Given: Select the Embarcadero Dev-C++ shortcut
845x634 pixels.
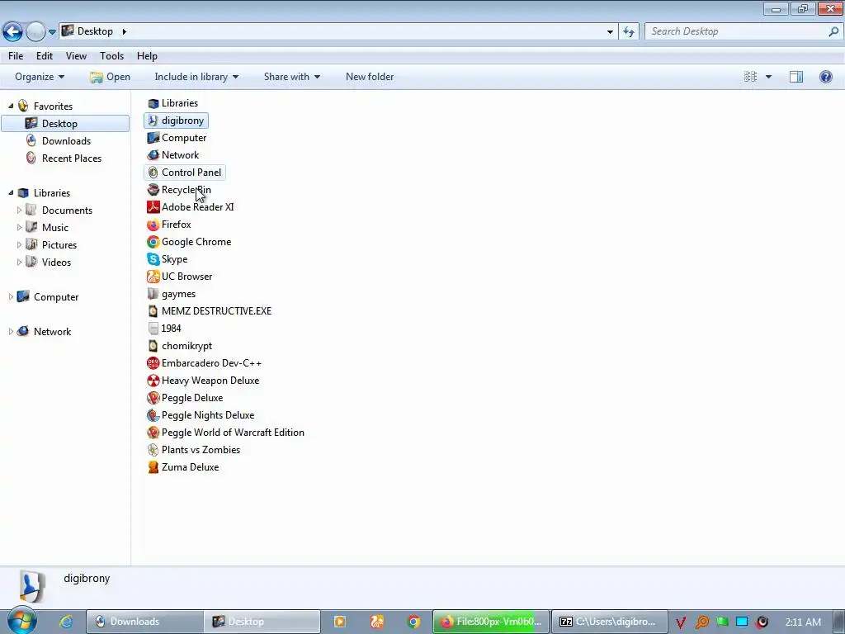Looking at the screenshot, I should [205, 363].
